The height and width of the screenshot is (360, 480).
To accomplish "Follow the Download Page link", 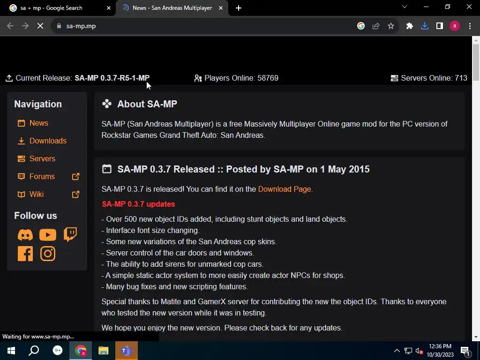I will [x=285, y=189].
